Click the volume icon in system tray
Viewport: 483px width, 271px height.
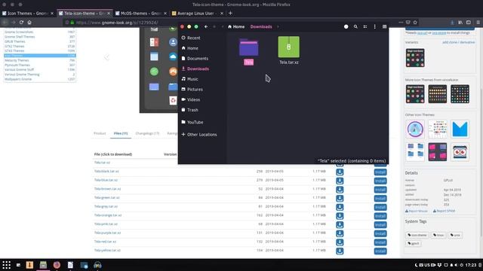(x=456, y=265)
